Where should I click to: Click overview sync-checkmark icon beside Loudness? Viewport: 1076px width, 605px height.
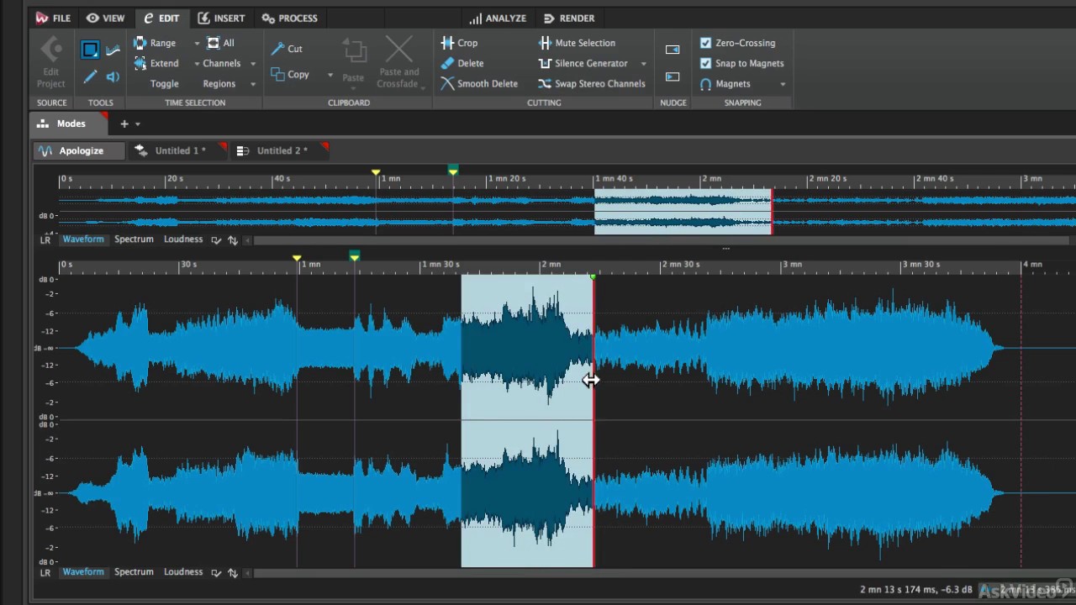216,240
